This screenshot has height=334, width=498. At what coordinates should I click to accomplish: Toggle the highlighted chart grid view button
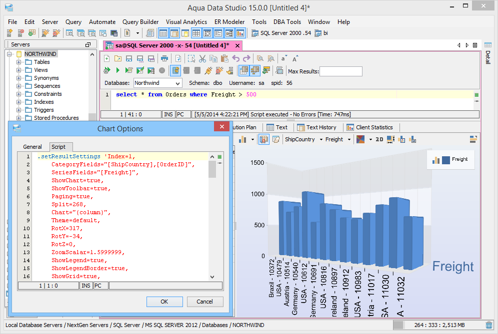pos(263,139)
